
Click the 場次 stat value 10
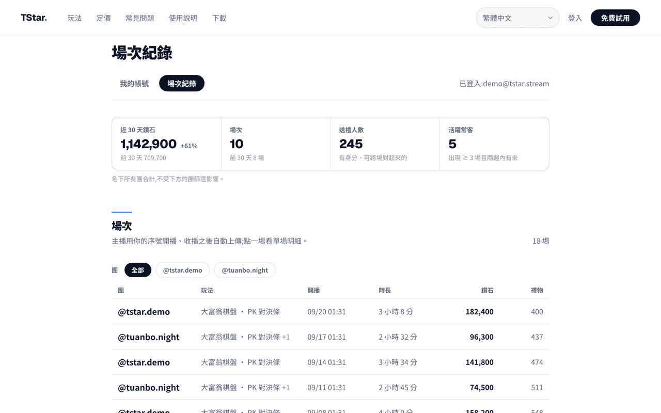(237, 144)
